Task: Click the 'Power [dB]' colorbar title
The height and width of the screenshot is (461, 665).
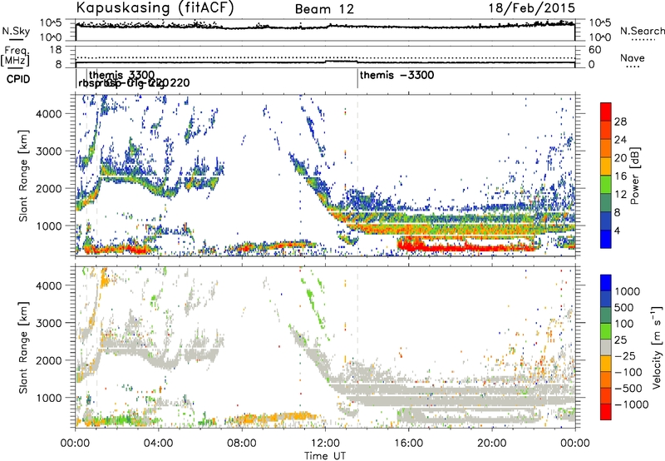Action: tap(635, 176)
